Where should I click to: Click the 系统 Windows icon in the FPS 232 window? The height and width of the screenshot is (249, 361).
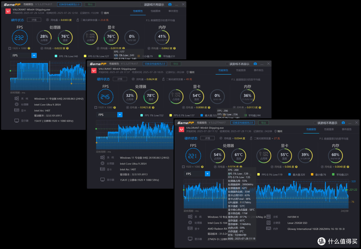click(17, 98)
